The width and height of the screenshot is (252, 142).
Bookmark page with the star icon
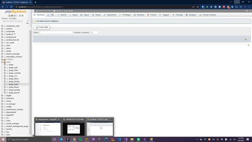198,7
